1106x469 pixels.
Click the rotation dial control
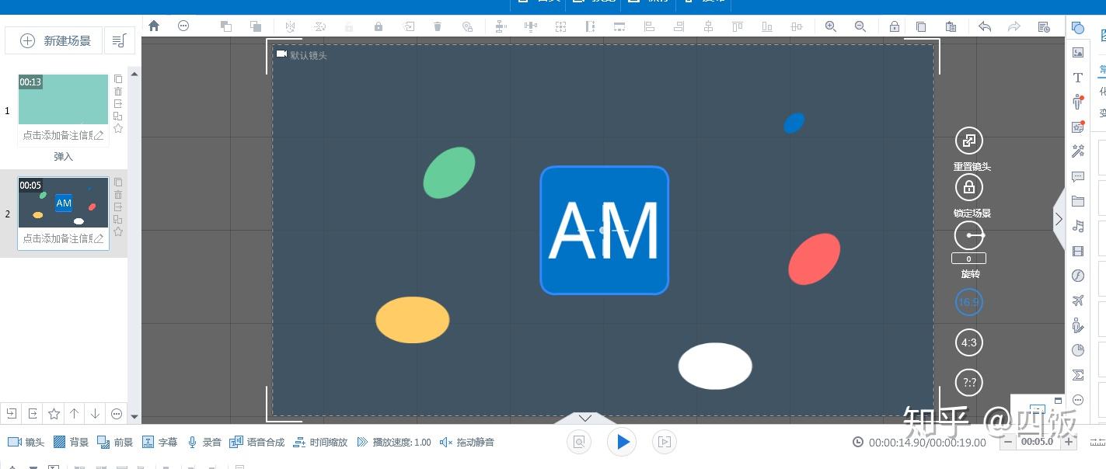(x=968, y=235)
